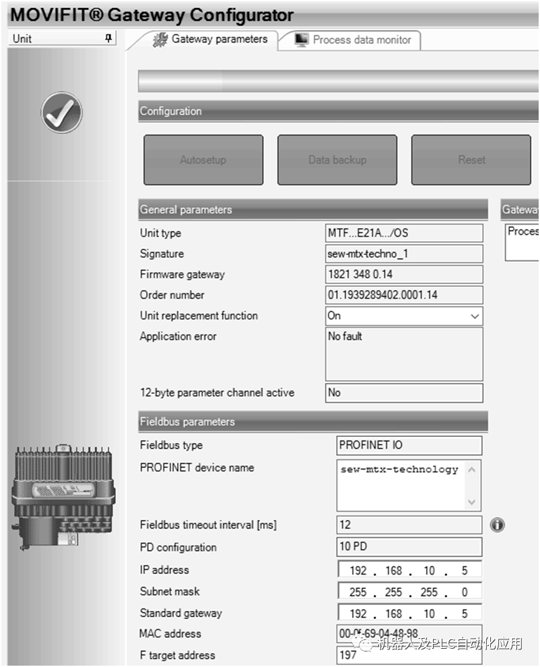Click the Fieldbus timeout interval field
This screenshot has width=540, height=667.
click(409, 525)
